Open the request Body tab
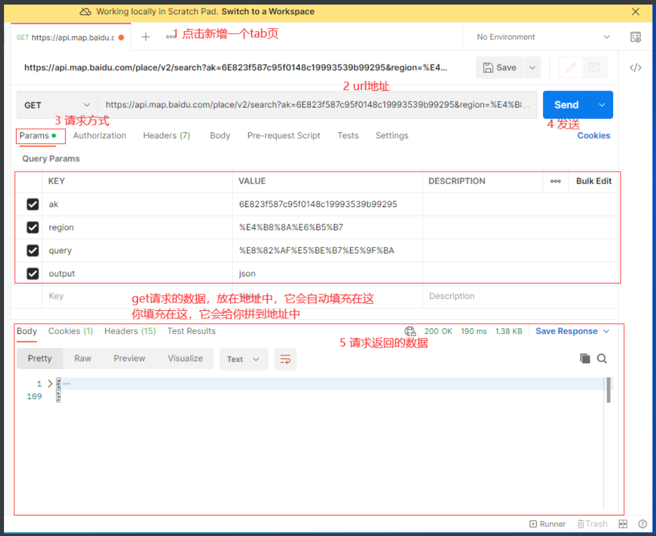 220,136
